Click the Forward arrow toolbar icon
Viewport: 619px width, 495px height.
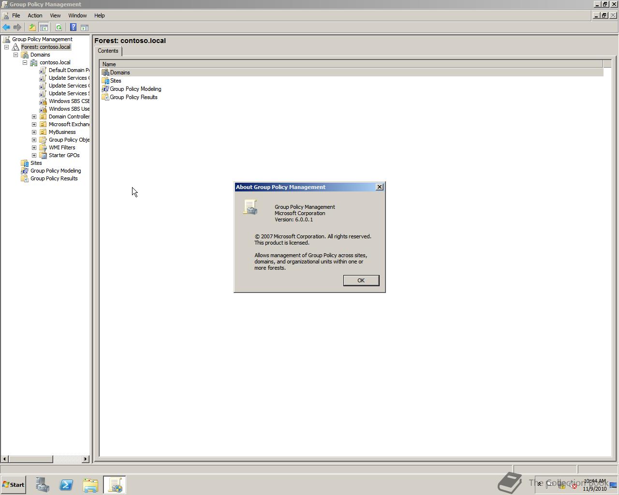17,28
